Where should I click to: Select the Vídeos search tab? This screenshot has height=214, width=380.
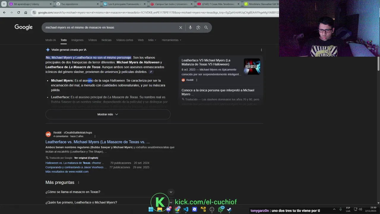click(92, 40)
